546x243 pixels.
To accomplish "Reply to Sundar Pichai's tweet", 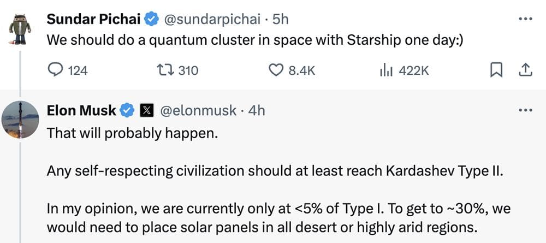I will (56, 70).
